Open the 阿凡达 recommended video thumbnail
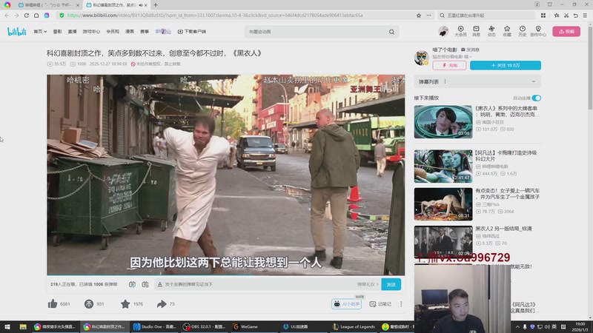This screenshot has height=333, width=593. pyautogui.click(x=443, y=166)
